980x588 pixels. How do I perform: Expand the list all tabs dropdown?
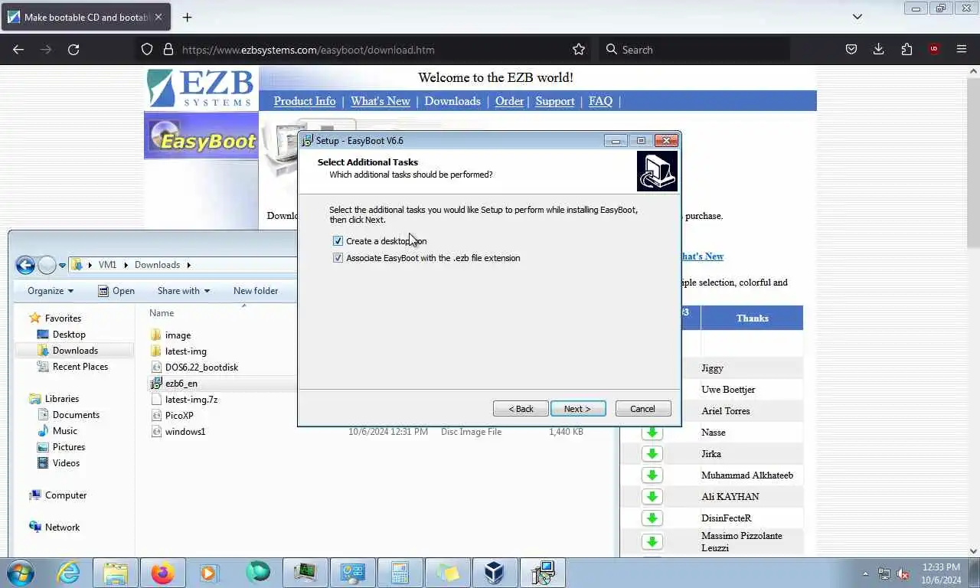tap(857, 17)
